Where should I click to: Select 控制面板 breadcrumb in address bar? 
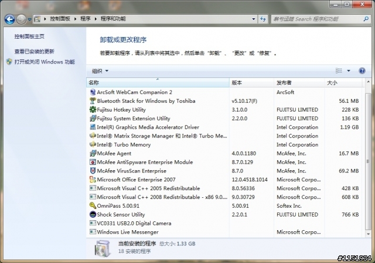pos(60,19)
